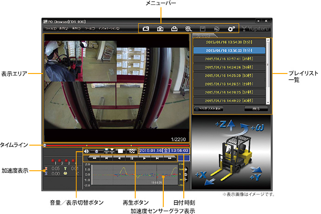321x214 pixels.
Task: Select playlist entry 2015/01/16 13:54:38
Action: (229, 42)
